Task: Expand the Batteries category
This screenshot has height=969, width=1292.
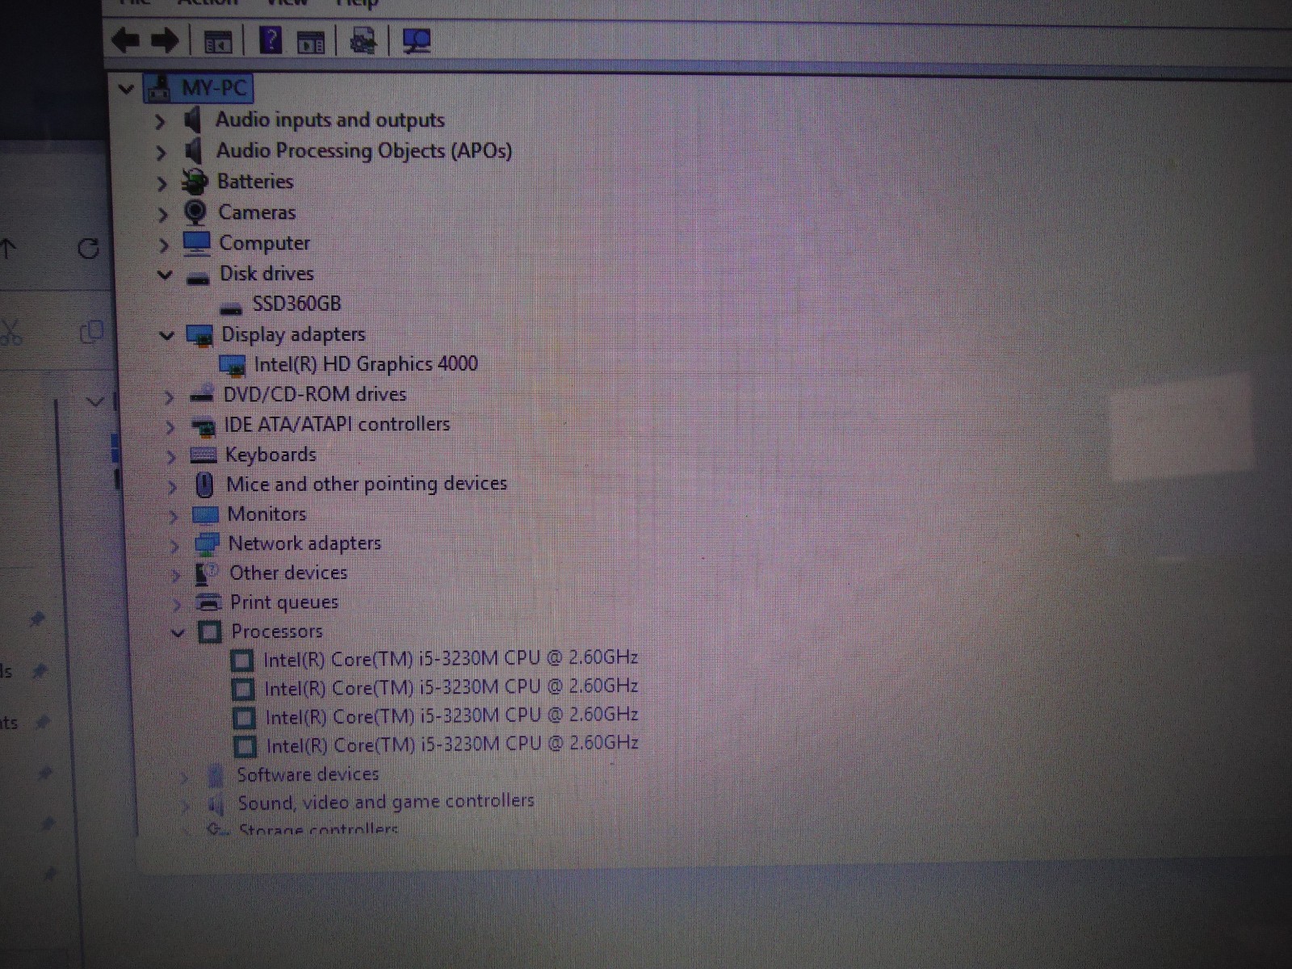Action: 161,183
